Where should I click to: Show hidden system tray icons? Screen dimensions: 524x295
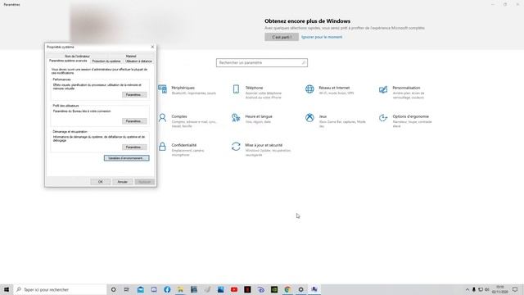pos(468,289)
